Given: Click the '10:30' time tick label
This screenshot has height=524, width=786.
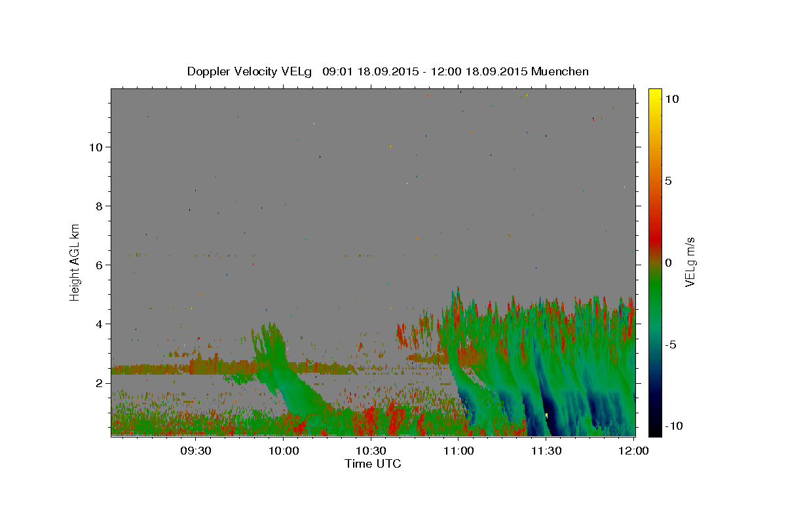Looking at the screenshot, I should click(371, 451).
